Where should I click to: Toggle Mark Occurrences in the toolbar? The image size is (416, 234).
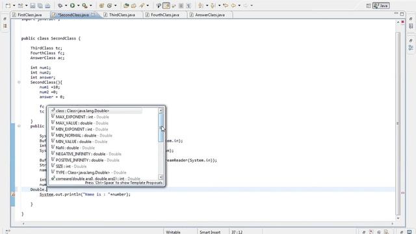click(x=159, y=5)
